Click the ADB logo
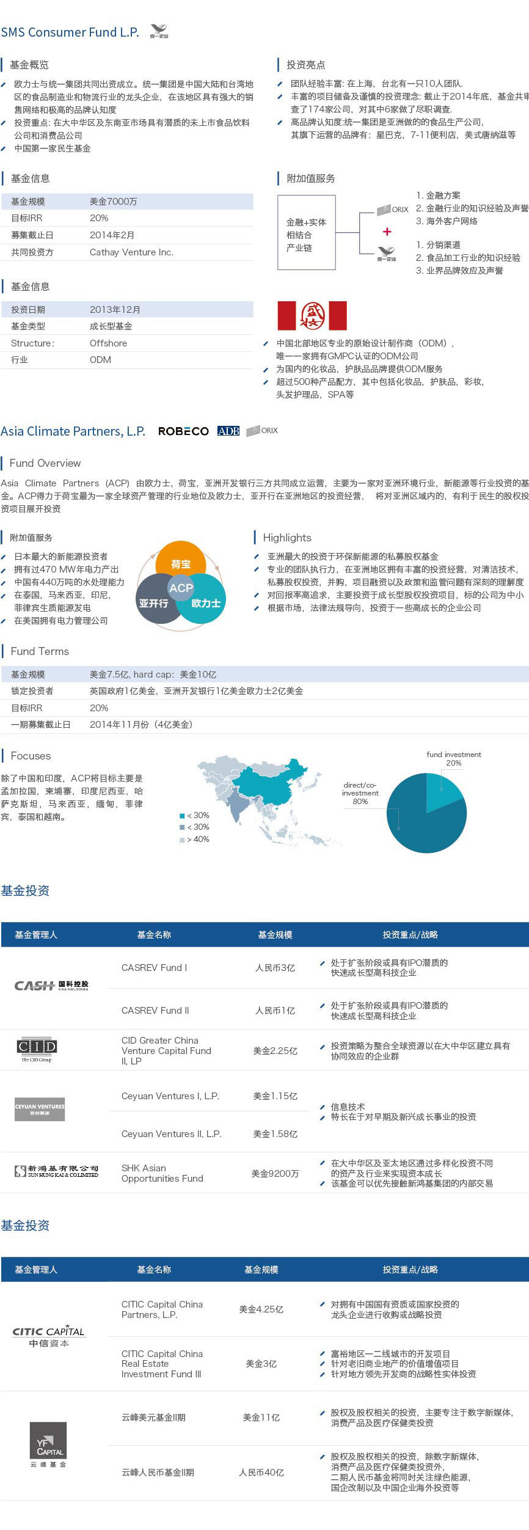The width and height of the screenshot is (529, 1530). point(228,431)
